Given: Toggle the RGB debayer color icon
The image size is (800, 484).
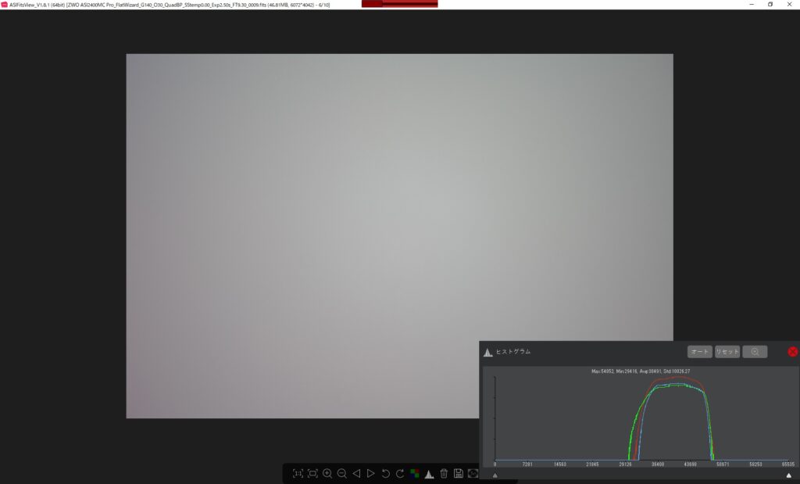Looking at the screenshot, I should [415, 473].
